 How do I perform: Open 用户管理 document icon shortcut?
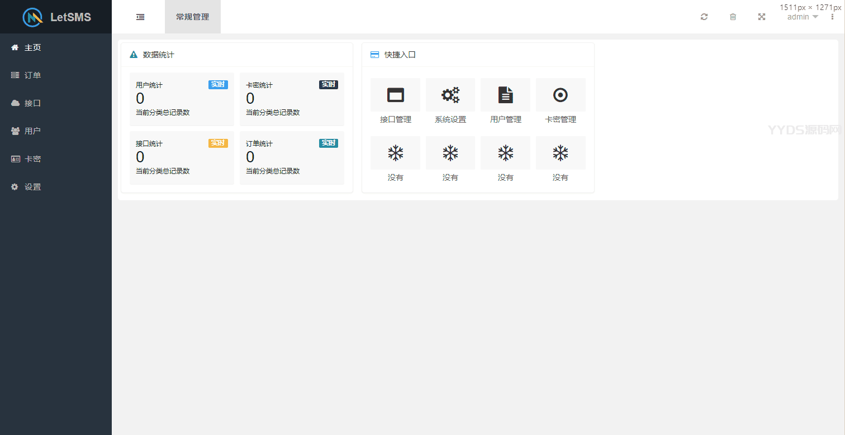point(505,95)
